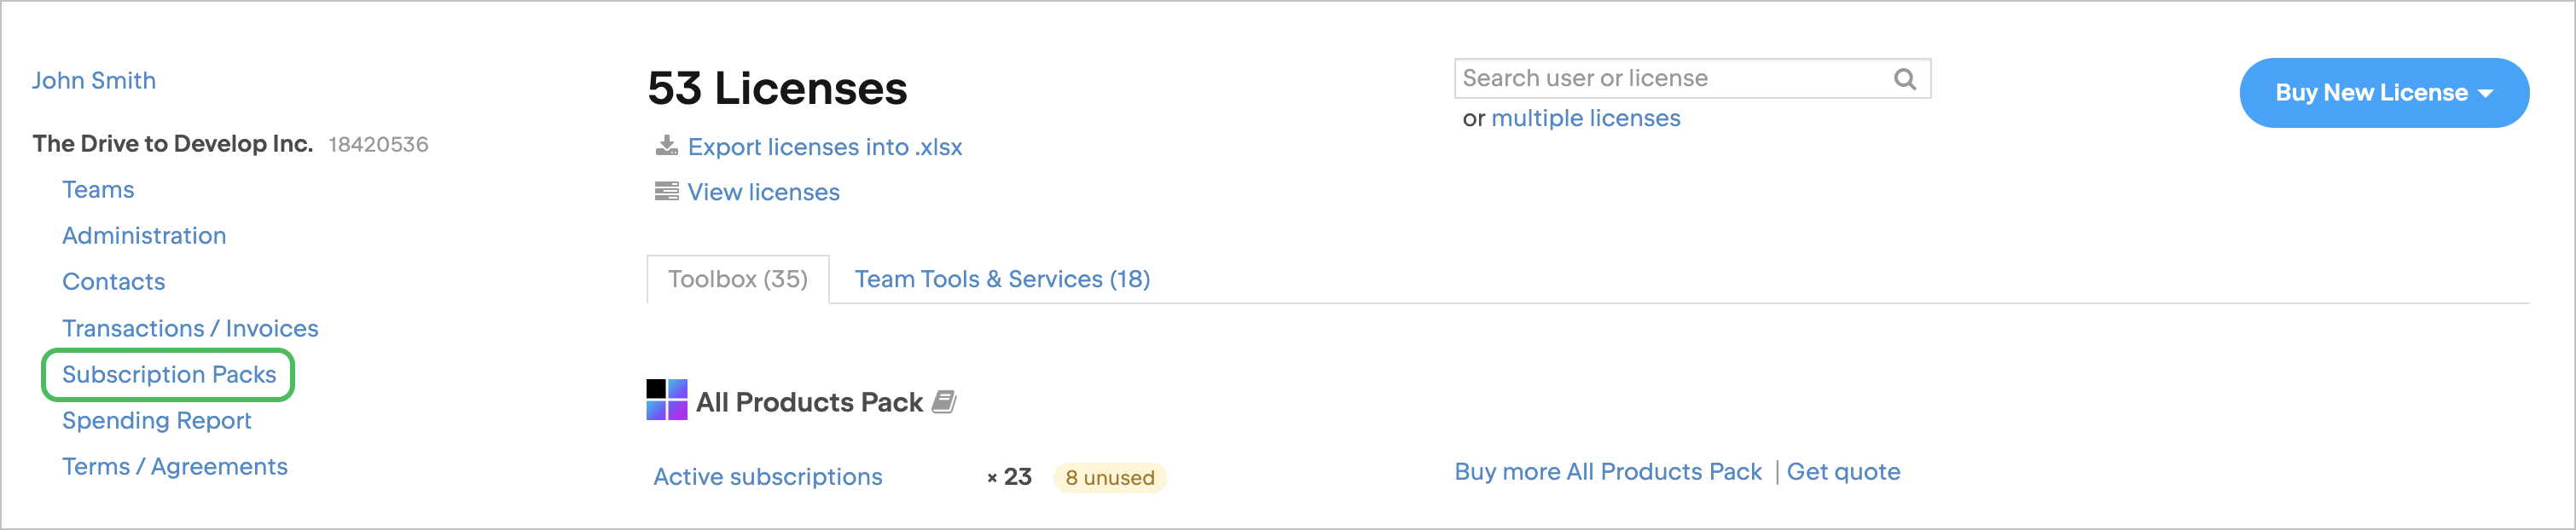Screen dimensions: 2576x530
Task: Open Active subscriptions for All Products Pack
Action: (766, 476)
